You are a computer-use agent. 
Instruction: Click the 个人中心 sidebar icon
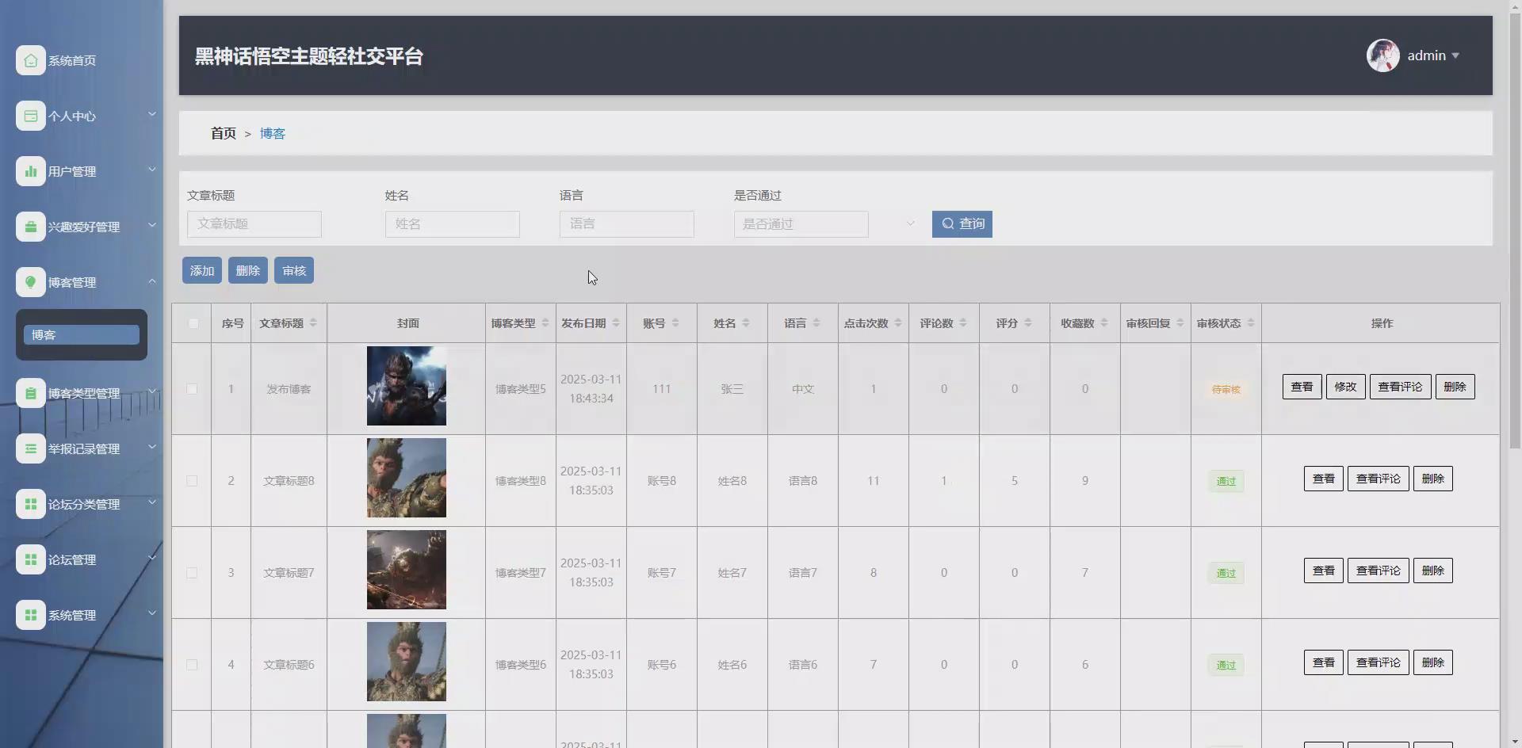[31, 116]
